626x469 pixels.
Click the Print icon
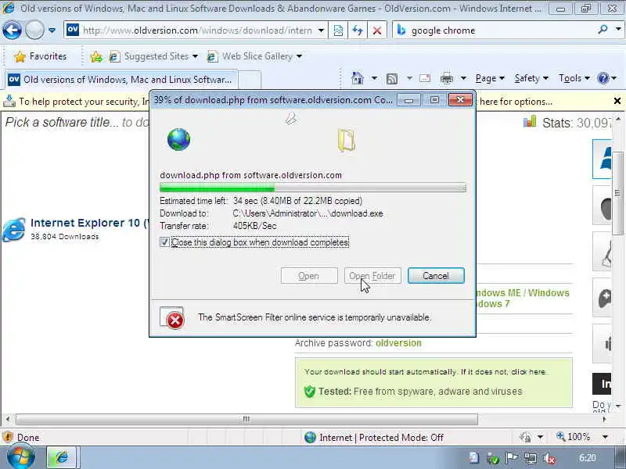446,79
